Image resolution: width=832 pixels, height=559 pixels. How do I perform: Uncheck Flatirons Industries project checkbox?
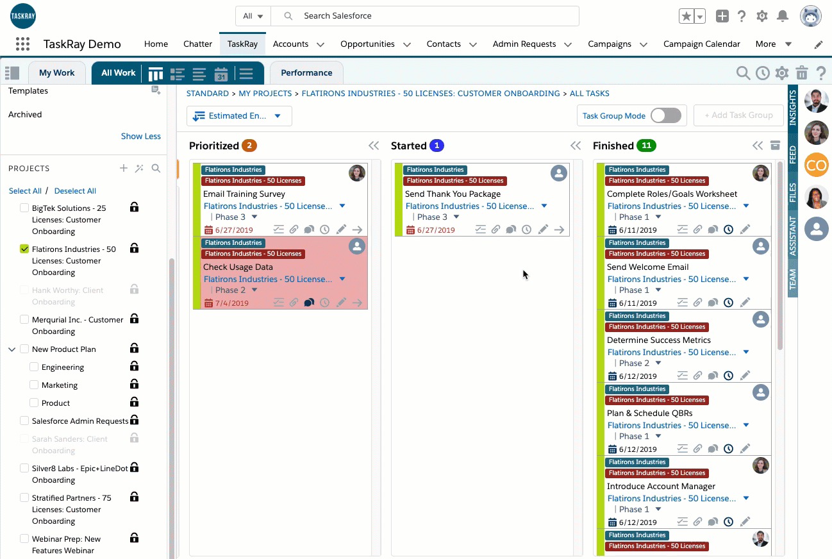click(x=24, y=249)
